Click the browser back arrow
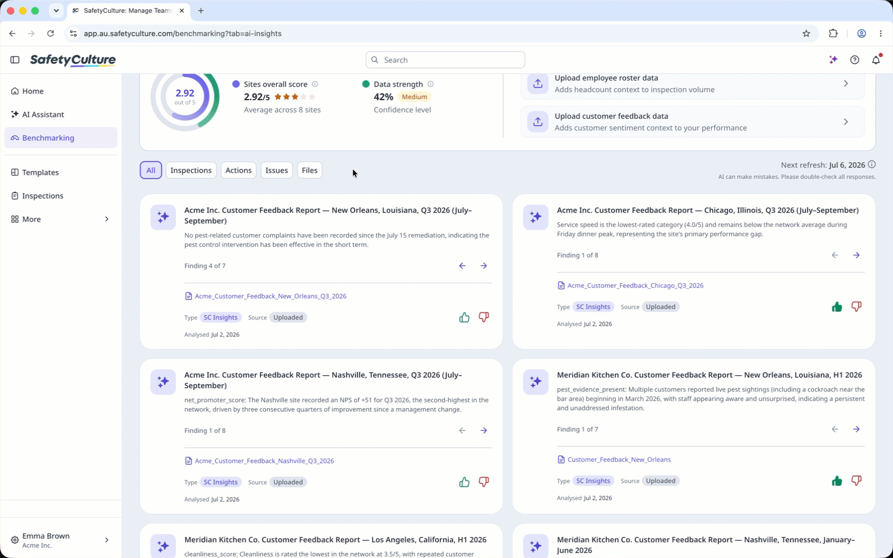The width and height of the screenshot is (893, 558). point(12,33)
